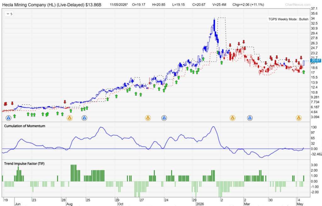322x206 pixels.
Task: Click the L=19.15 low value
Action: coord(179,4)
